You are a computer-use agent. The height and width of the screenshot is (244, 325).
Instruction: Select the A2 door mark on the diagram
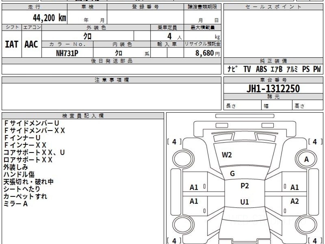click(295, 201)
